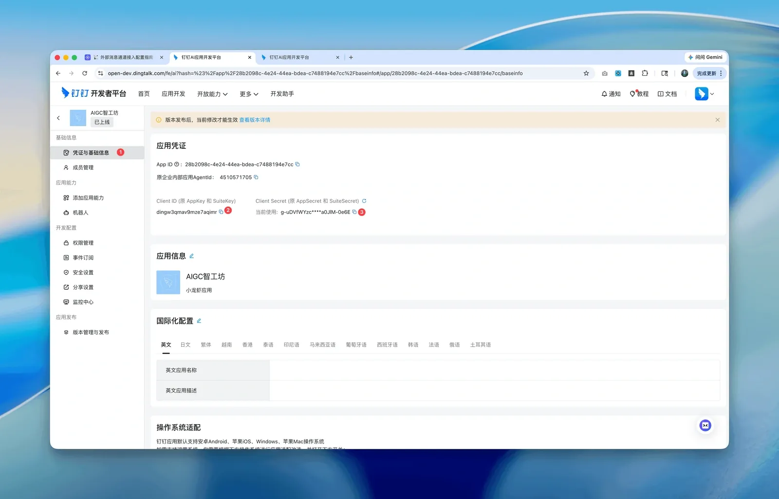Switch to the 越南 language tab

pyautogui.click(x=226, y=345)
